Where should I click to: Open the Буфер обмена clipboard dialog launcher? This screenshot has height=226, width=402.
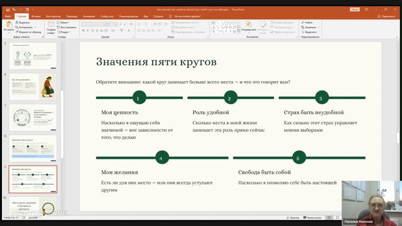click(43, 37)
